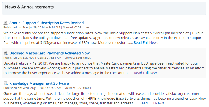This screenshot has width=209, height=107.
Task: Read Full News for PHPKB knowledge software
Action: (x=152, y=103)
